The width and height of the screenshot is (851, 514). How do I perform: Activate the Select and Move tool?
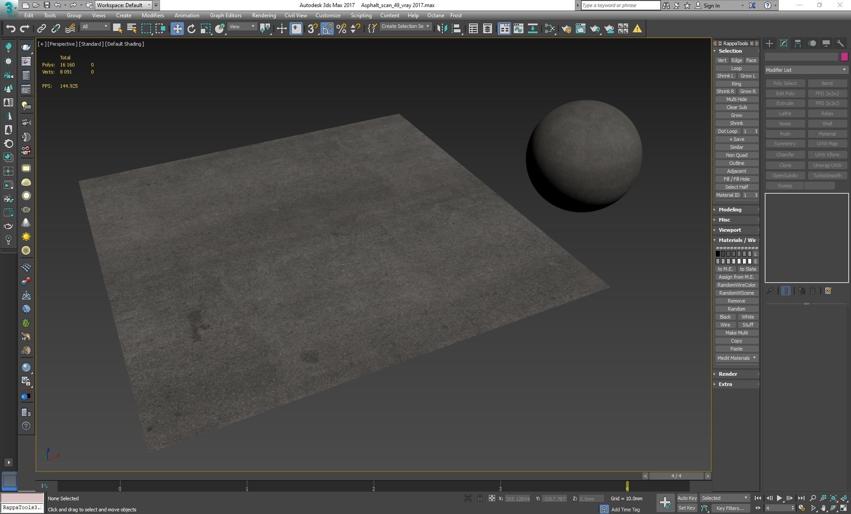177,29
